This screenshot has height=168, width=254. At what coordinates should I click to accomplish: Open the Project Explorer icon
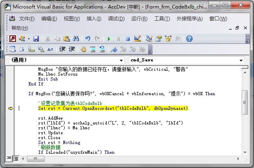tap(149, 39)
